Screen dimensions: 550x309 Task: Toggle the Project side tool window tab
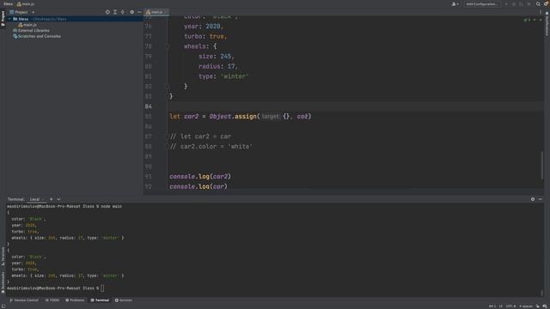[x=3, y=18]
